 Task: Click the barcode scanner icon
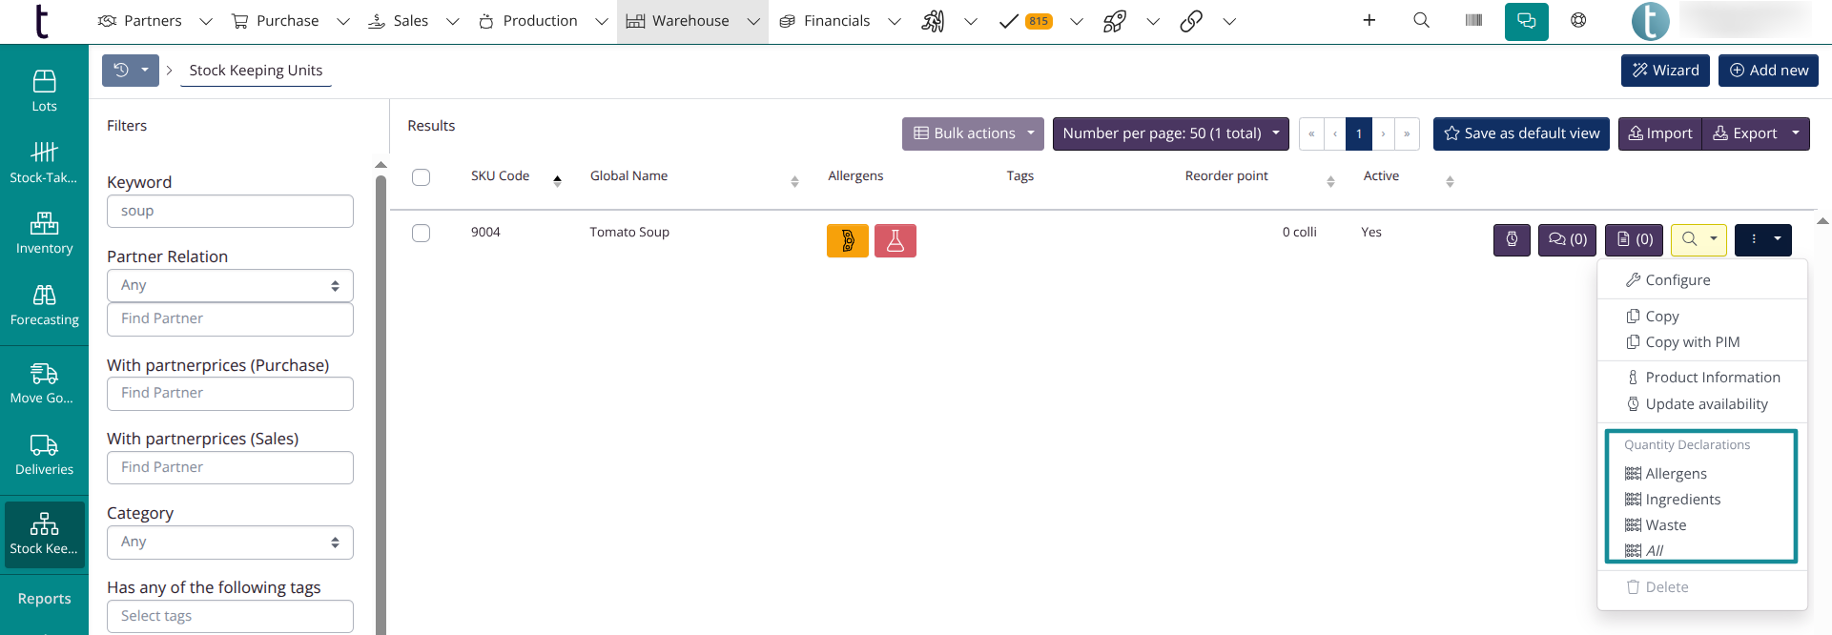1473,21
